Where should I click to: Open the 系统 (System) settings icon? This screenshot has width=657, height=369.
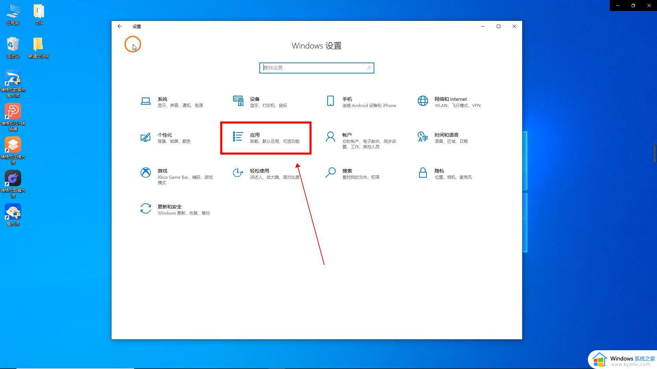(x=145, y=101)
